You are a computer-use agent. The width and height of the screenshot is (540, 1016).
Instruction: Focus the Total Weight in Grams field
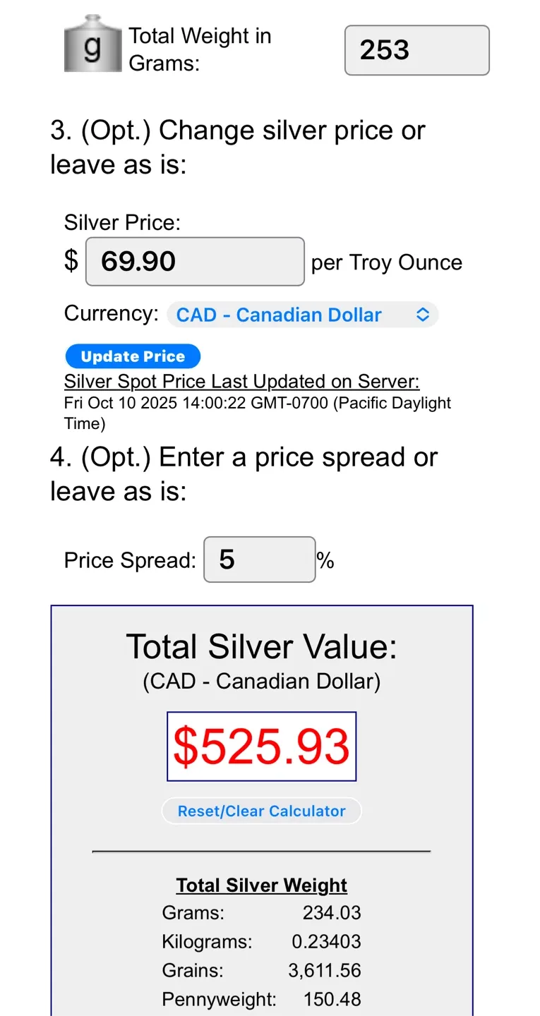pos(416,50)
